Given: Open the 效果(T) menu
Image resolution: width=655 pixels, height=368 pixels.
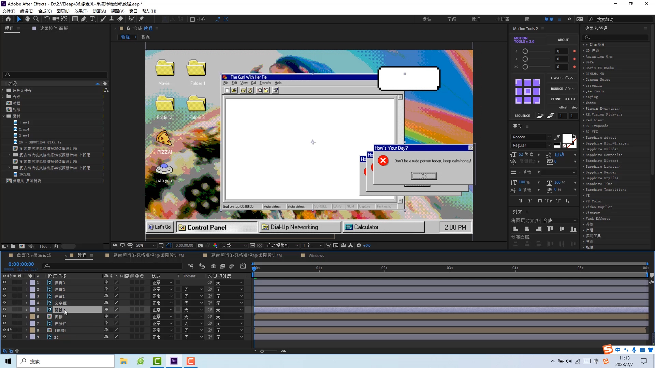Looking at the screenshot, I should pyautogui.click(x=81, y=11).
